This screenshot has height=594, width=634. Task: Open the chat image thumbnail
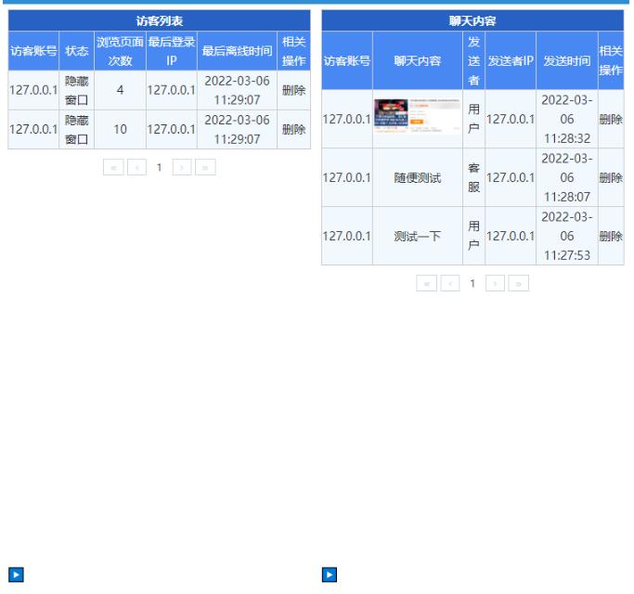pos(417,118)
